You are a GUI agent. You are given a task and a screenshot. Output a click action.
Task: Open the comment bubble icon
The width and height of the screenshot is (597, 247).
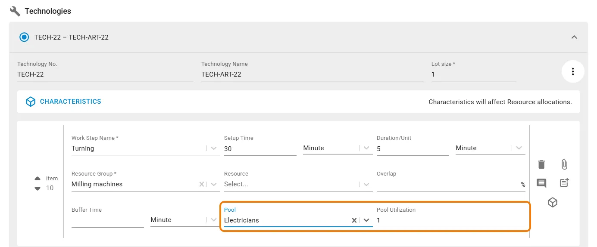click(541, 183)
